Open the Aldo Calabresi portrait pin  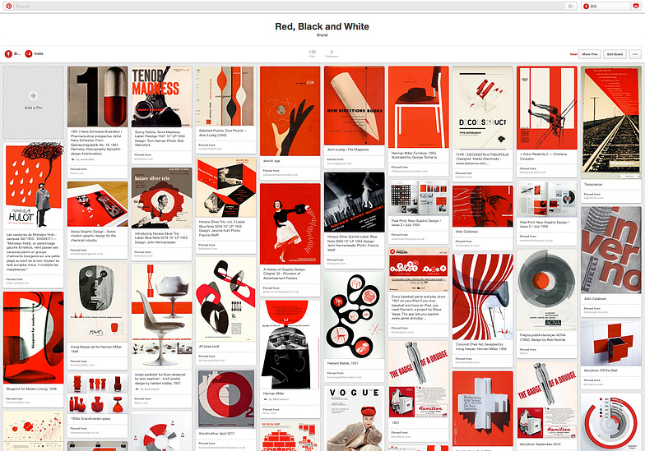point(482,206)
